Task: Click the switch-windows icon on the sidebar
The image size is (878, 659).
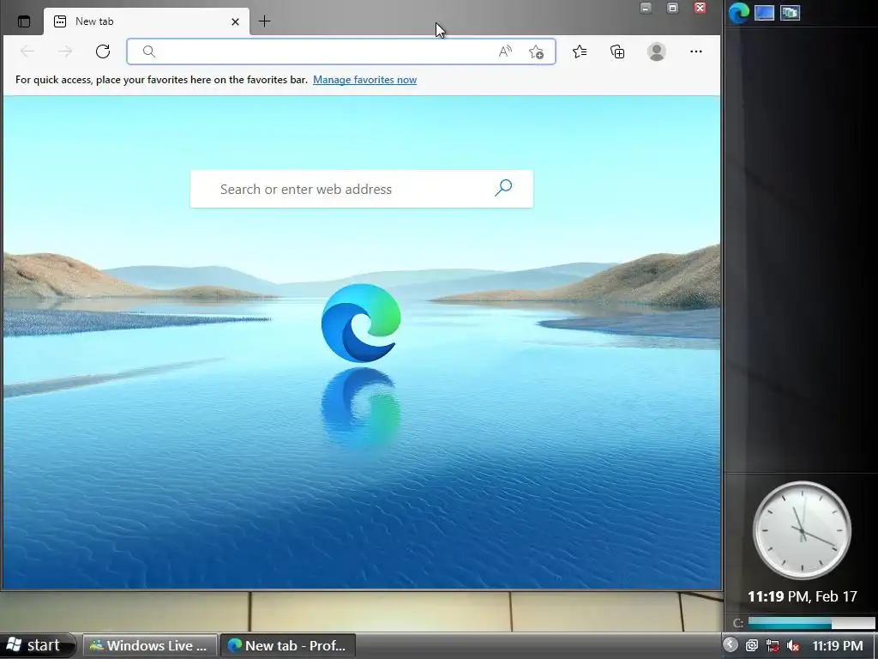Action: (x=790, y=12)
